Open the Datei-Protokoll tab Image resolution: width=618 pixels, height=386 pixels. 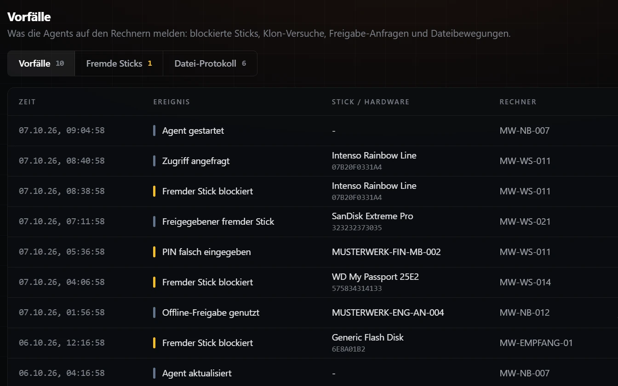point(210,63)
